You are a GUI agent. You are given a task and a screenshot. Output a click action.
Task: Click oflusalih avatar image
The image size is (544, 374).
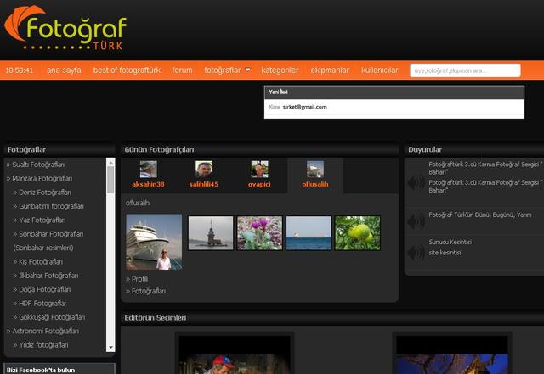click(x=315, y=169)
